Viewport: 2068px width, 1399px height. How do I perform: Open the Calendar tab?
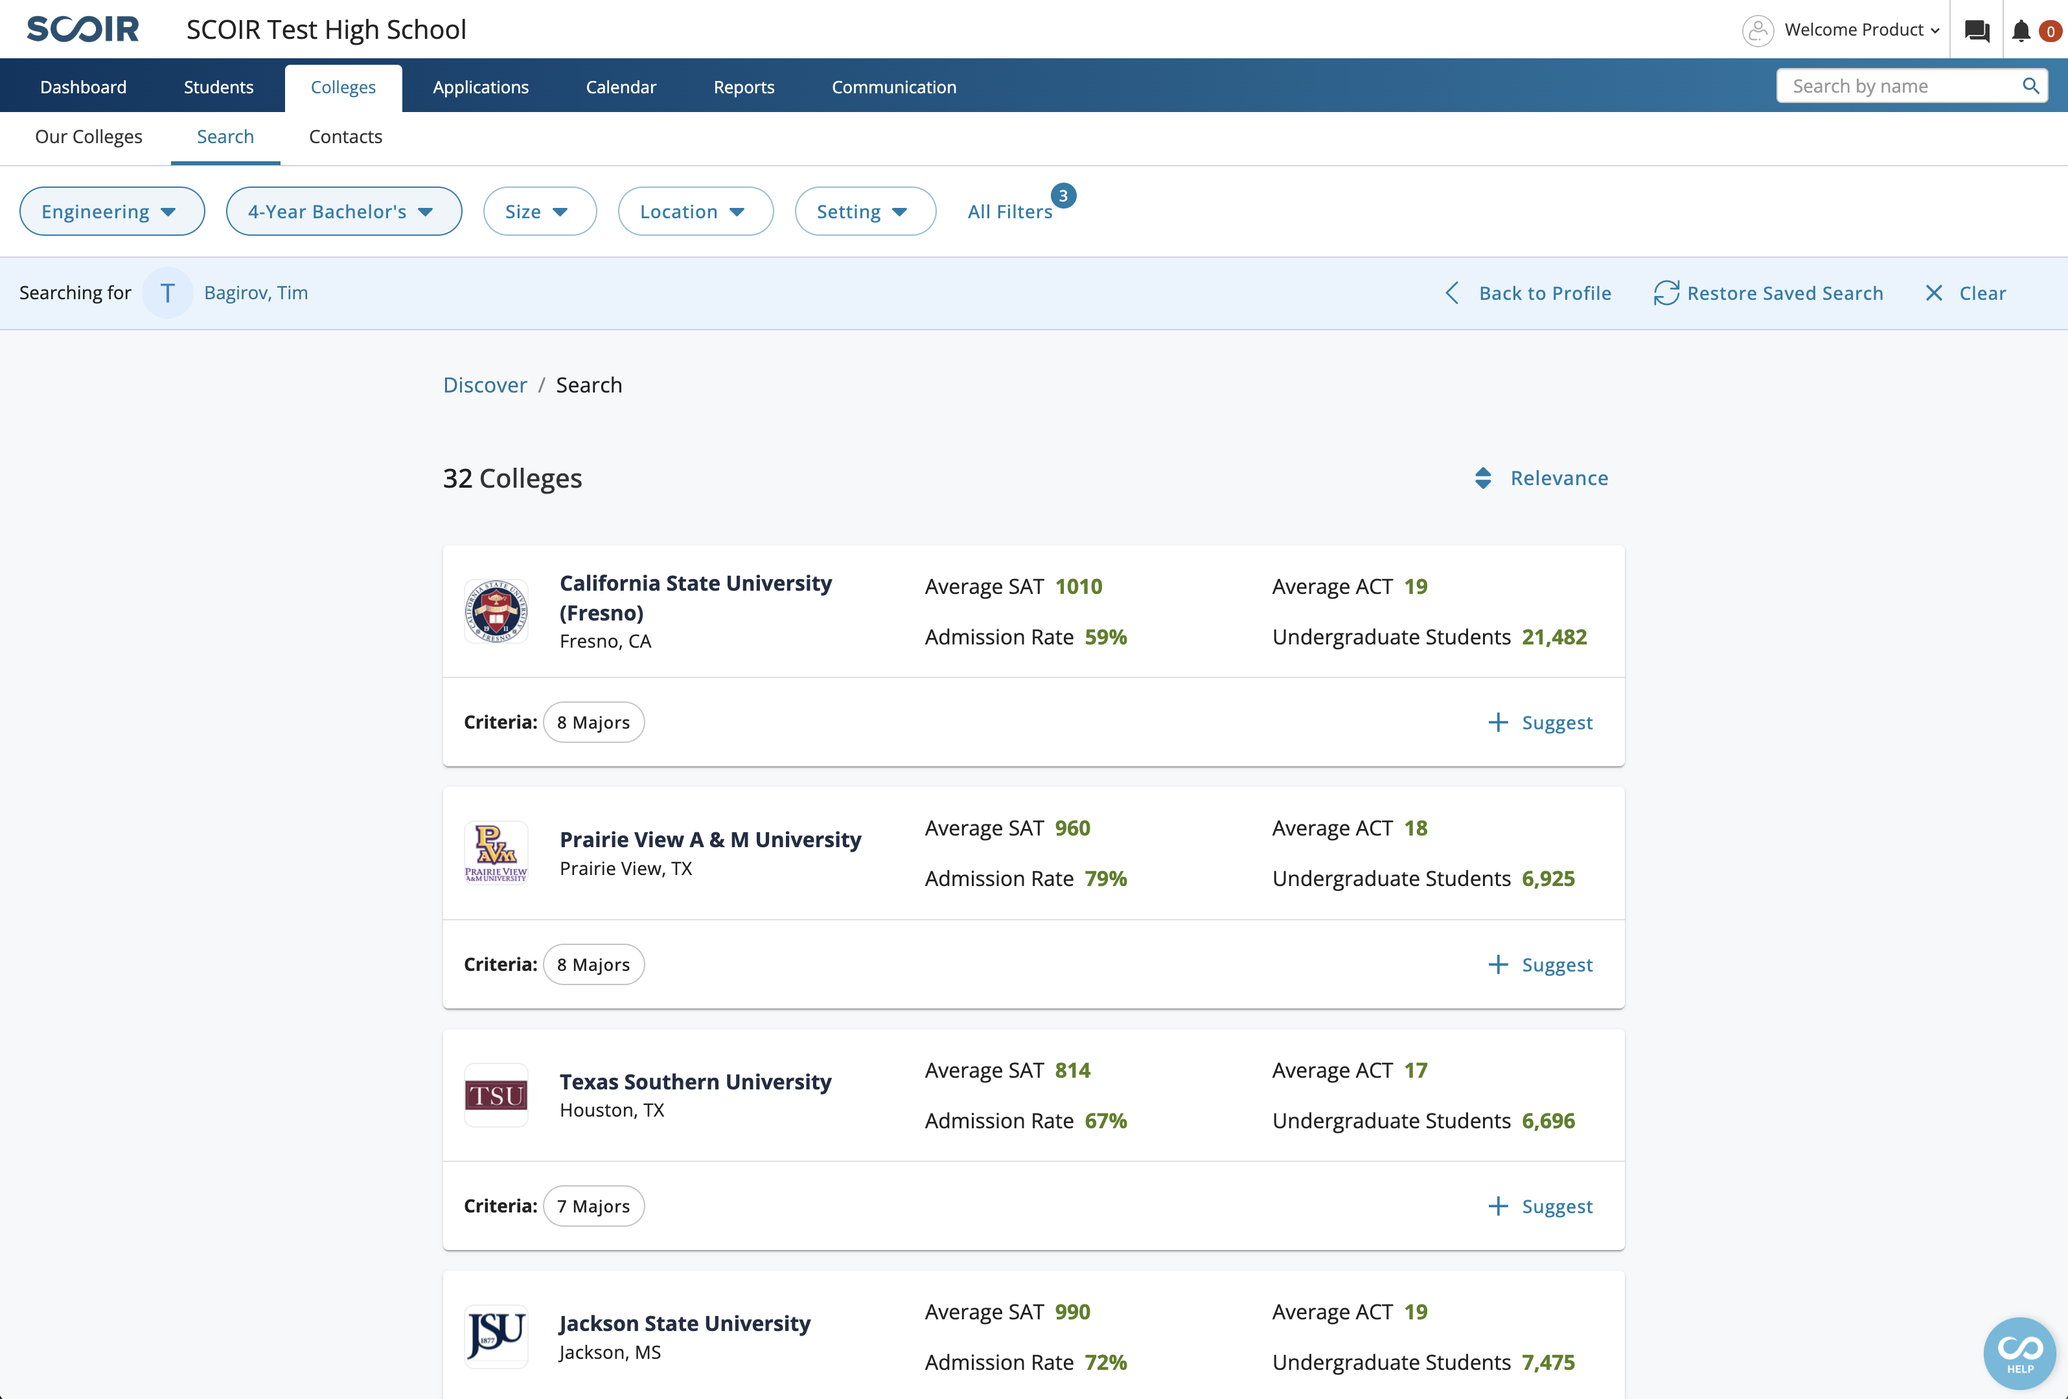621,86
